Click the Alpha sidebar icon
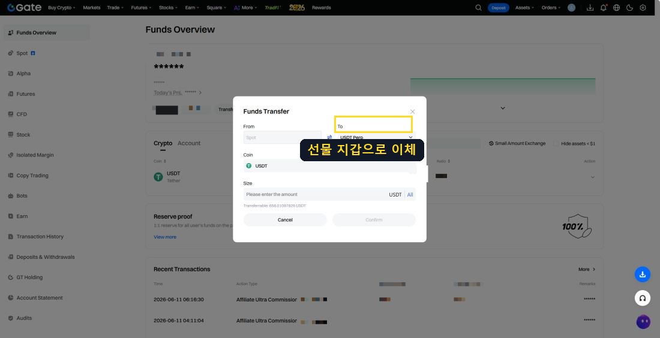The width and height of the screenshot is (660, 338). [11, 74]
